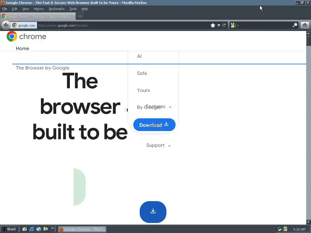Click the 9:20 AM clock

click(x=299, y=229)
